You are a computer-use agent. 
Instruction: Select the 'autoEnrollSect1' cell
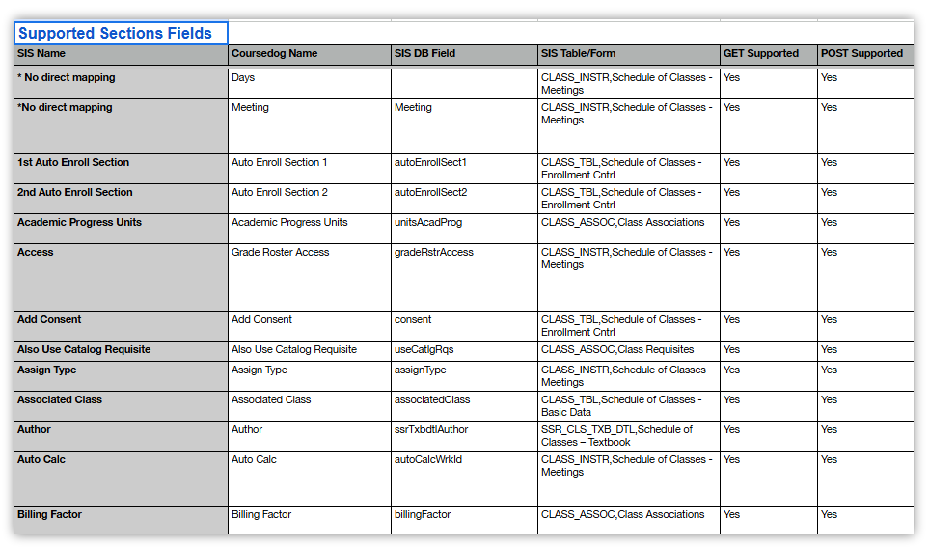(x=465, y=169)
